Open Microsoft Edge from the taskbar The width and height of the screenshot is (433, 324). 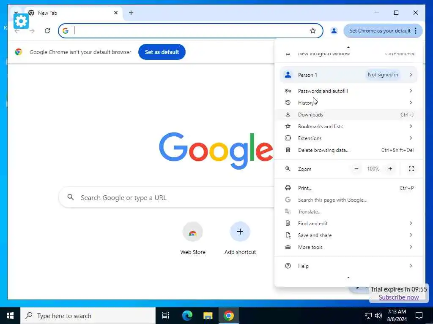[x=187, y=316]
